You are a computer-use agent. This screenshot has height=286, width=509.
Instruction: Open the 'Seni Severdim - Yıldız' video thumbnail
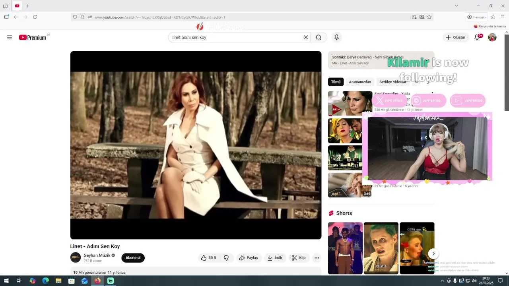(x=350, y=103)
